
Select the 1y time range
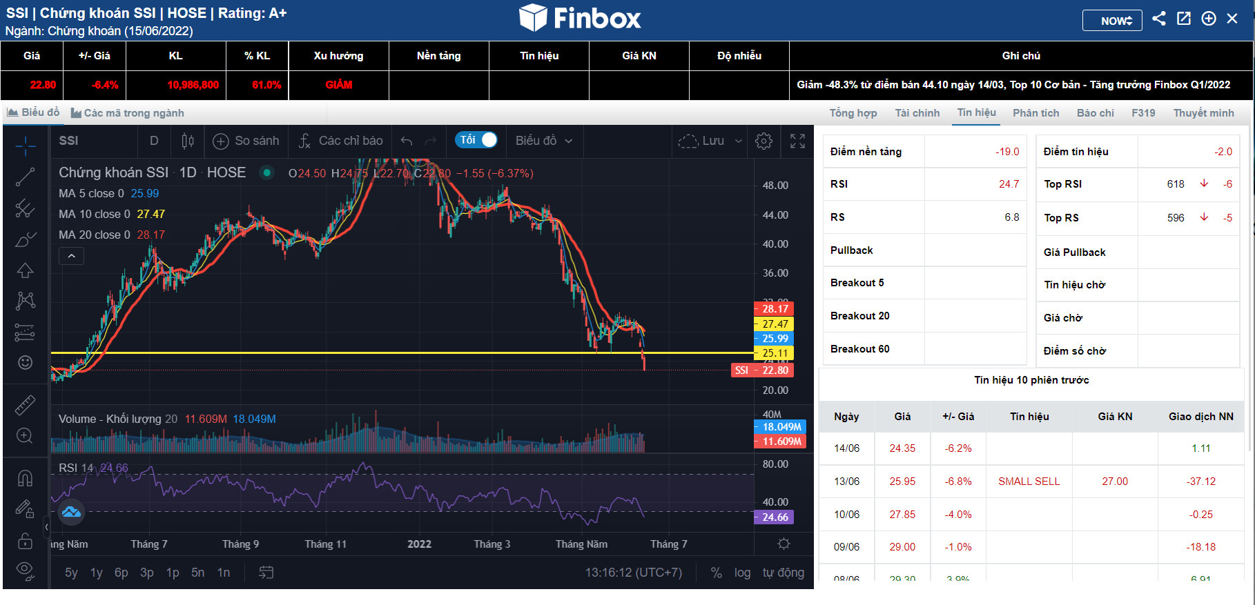click(x=97, y=573)
